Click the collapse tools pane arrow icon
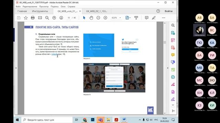The image size is (220, 123). click(x=173, y=111)
